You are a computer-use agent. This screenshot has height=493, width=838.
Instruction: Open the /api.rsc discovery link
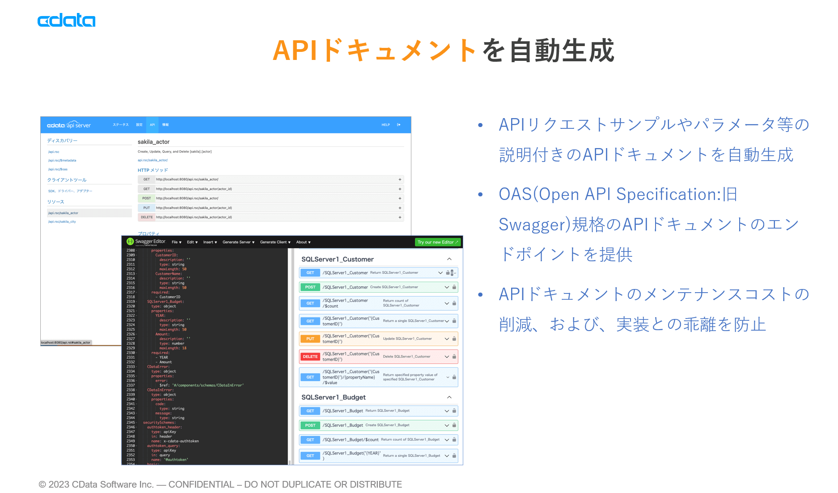54,152
